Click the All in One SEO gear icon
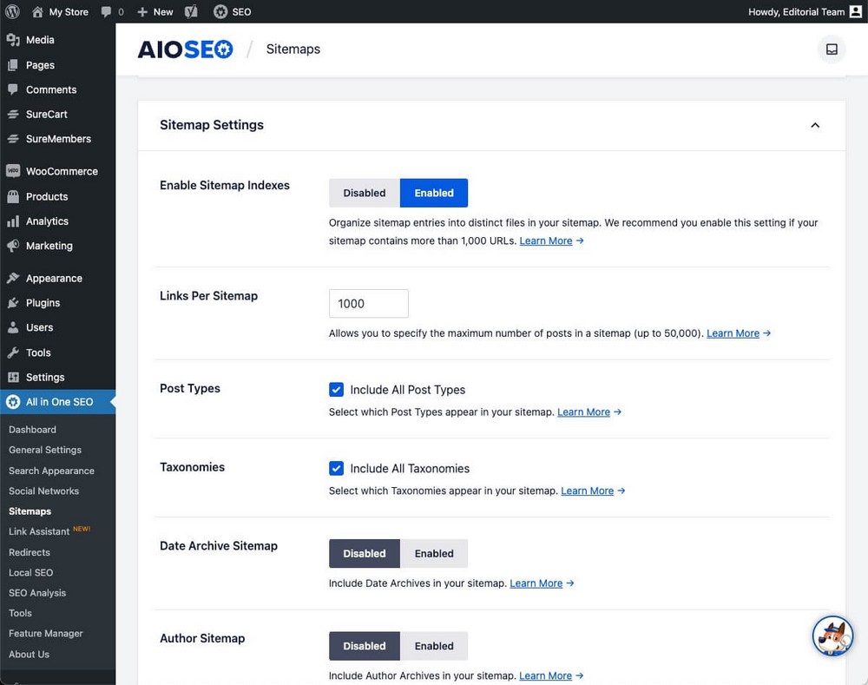The width and height of the screenshot is (868, 685). click(x=13, y=402)
